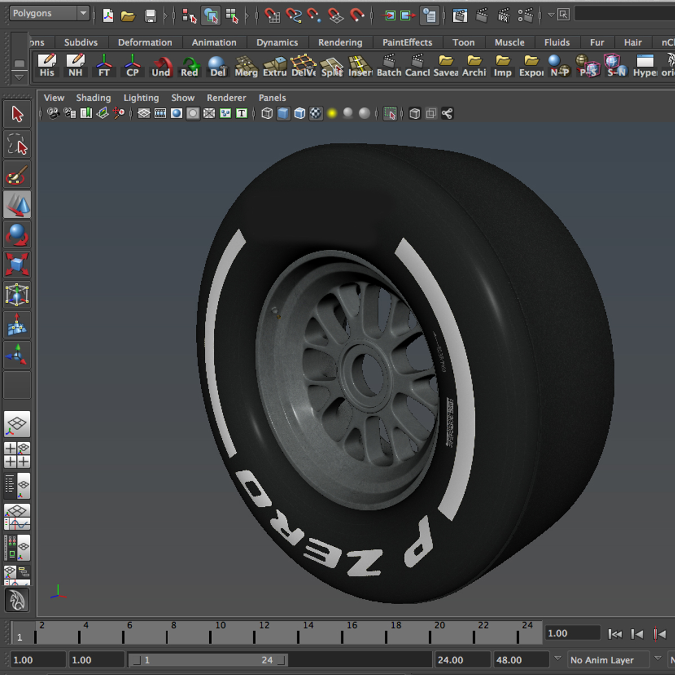Toggle wireframe display in viewport
This screenshot has width=675, height=675.
267,114
